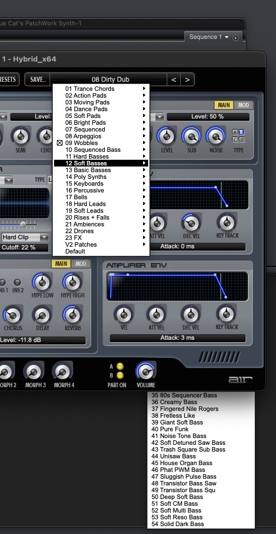Expand 13 Basic Basses submenu arrow
This screenshot has height=534, width=276.
click(144, 170)
